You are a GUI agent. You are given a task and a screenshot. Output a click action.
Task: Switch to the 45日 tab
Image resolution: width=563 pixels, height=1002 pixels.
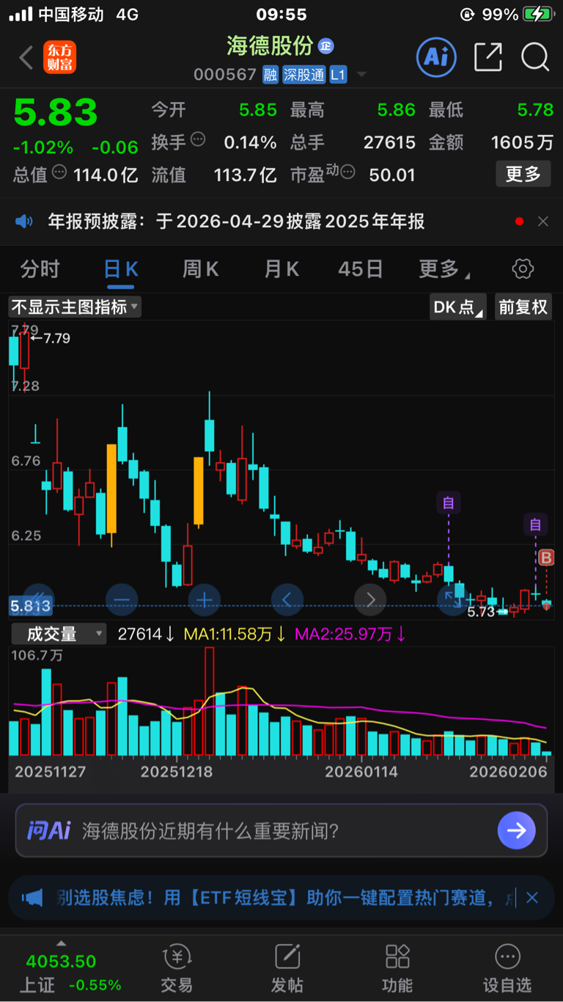(x=361, y=269)
